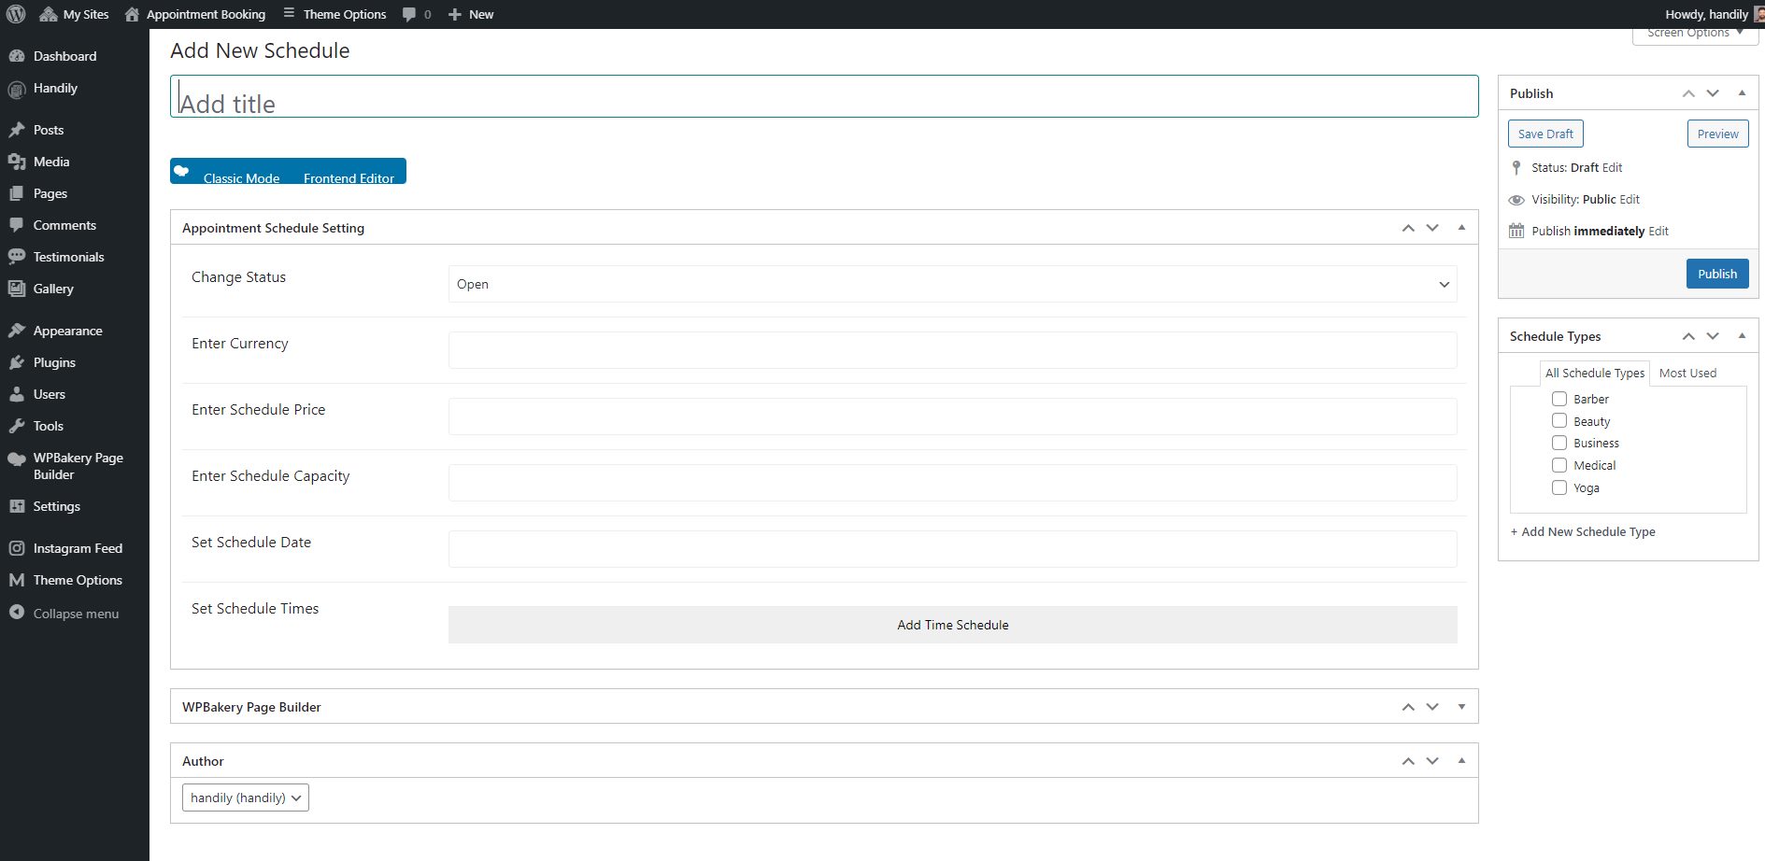The image size is (1765, 861).
Task: Open Media library from sidebar icon
Action: tap(17, 162)
